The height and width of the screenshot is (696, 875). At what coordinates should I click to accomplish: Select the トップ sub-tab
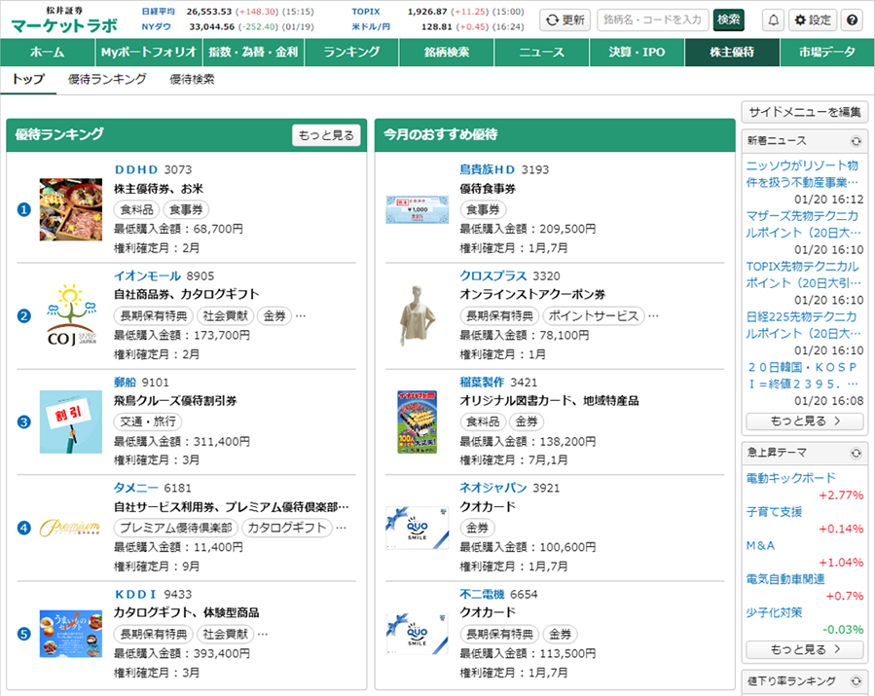pos(28,79)
